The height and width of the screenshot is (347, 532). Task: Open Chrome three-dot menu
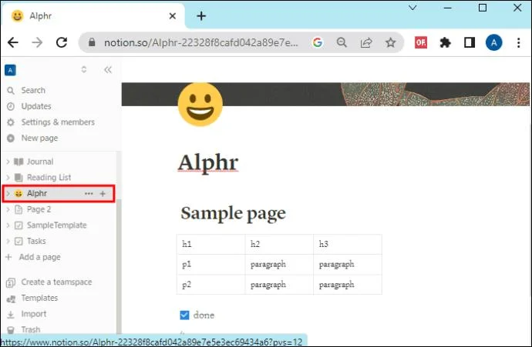518,42
